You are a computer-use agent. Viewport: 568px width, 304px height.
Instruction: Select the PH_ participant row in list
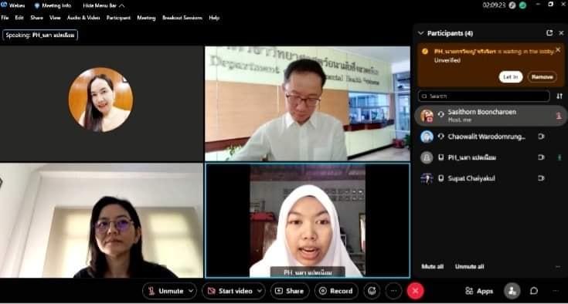click(x=491, y=157)
